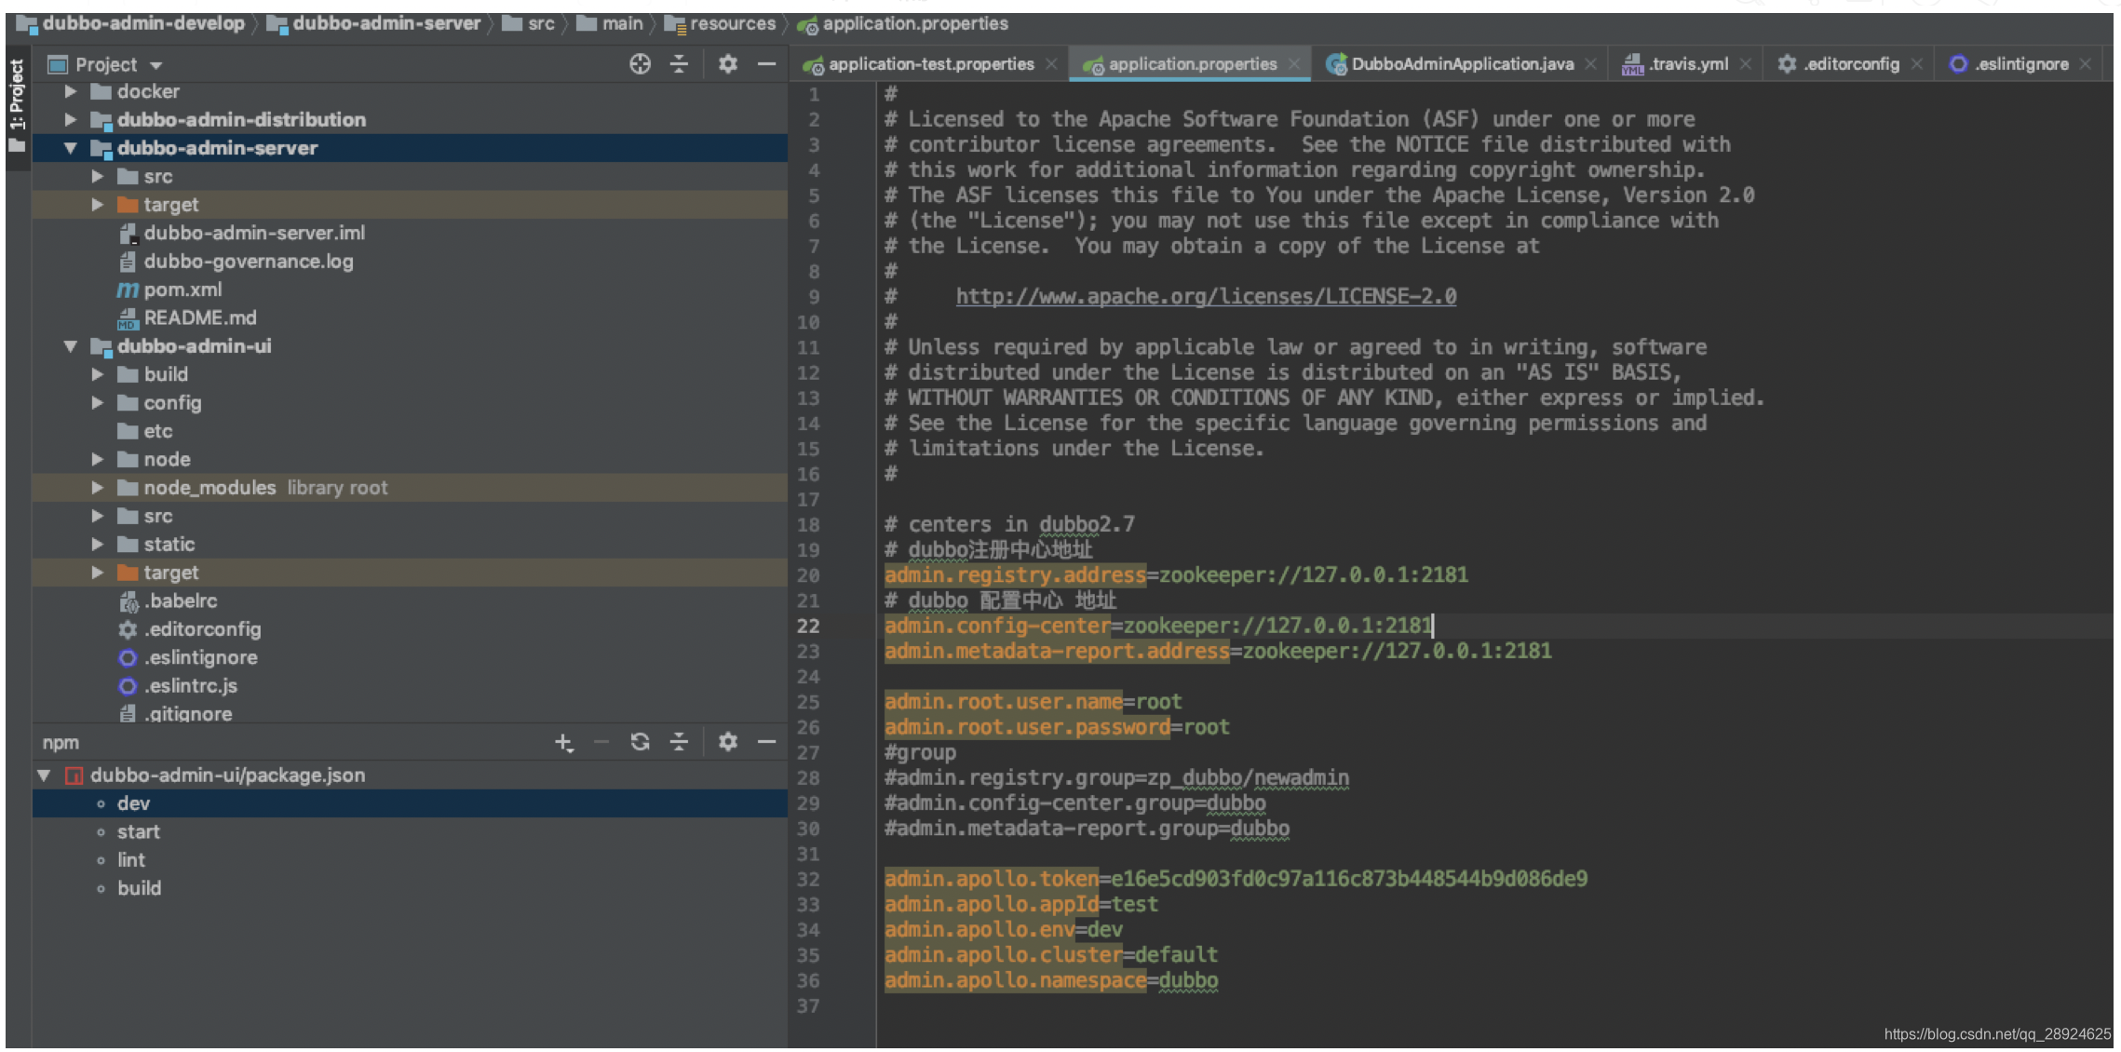Switch to the DubboAdminApplication.java tab
This screenshot has height=1052, width=2121.
[x=1461, y=64]
